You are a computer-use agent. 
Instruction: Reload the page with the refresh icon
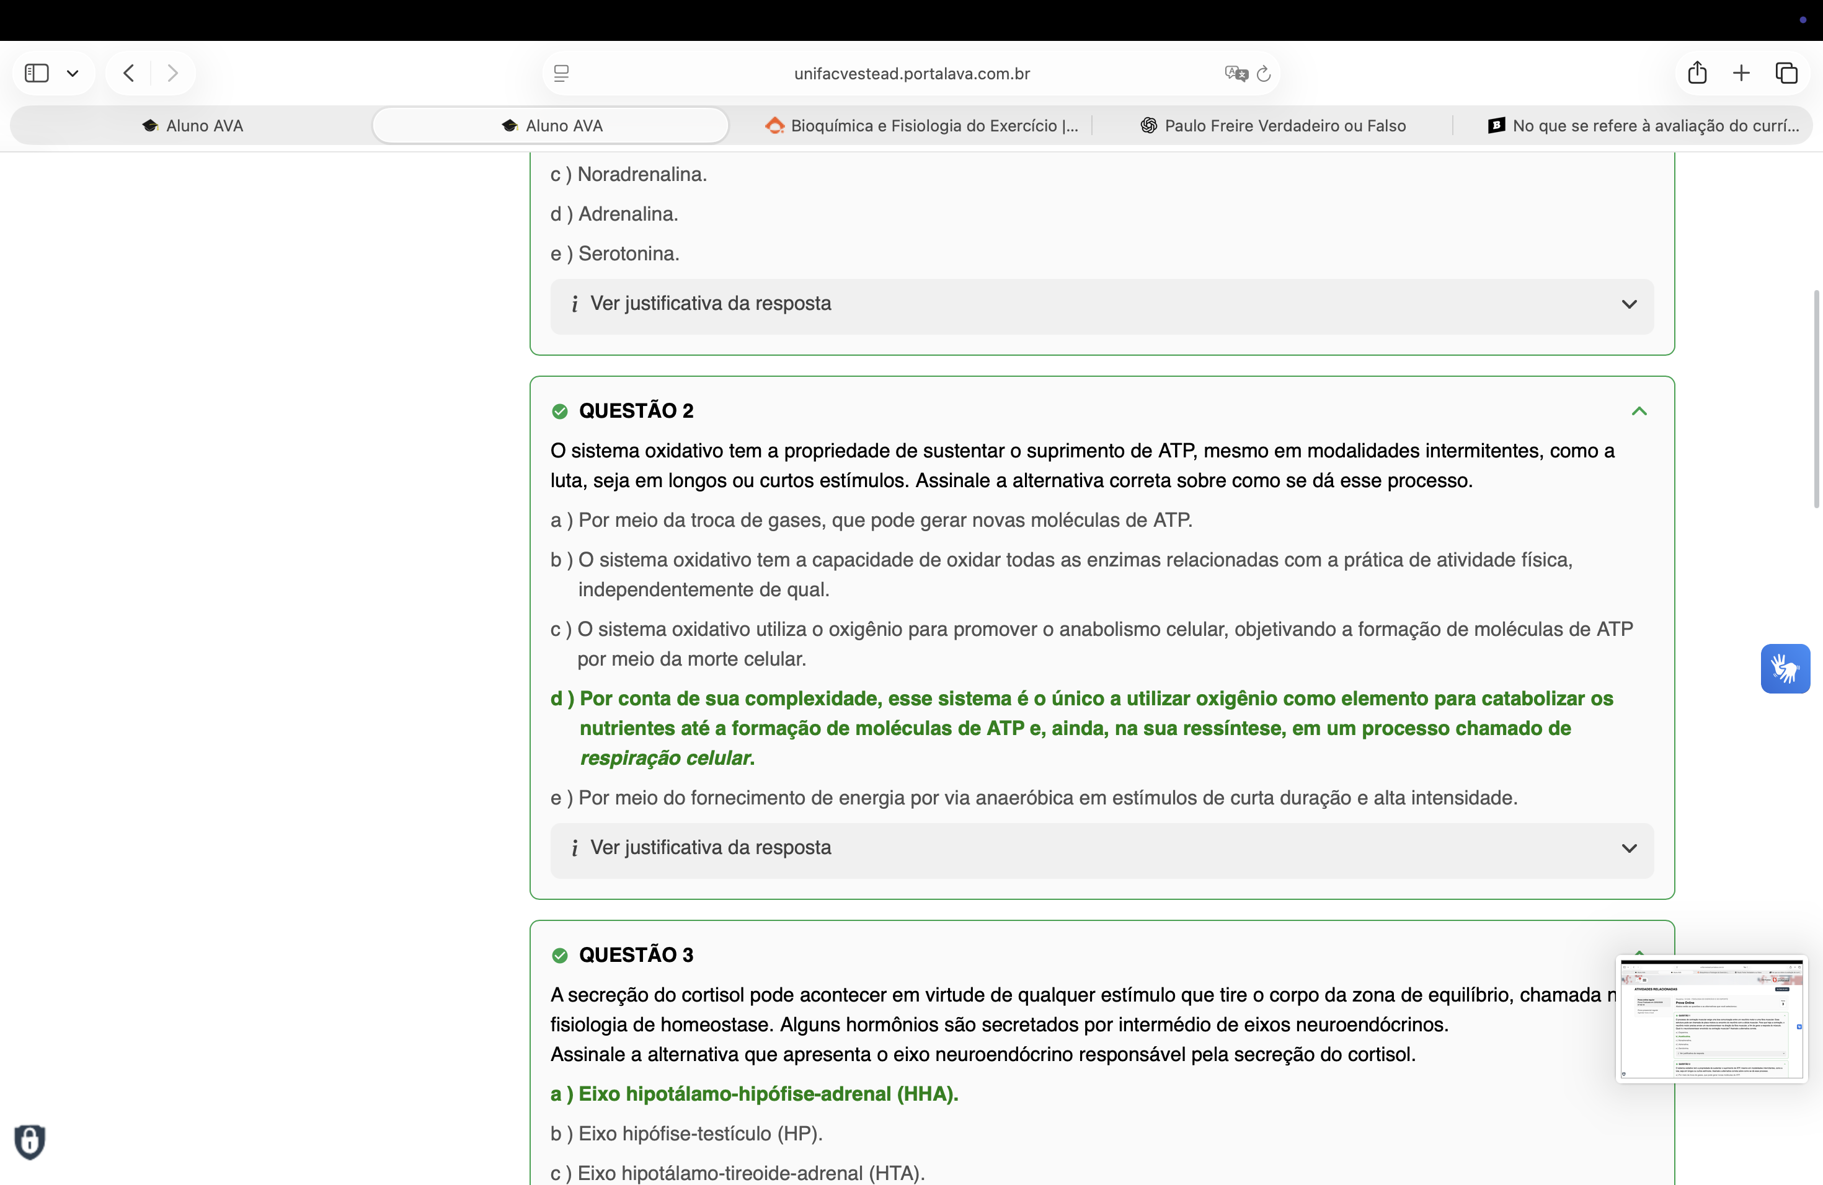click(1264, 74)
